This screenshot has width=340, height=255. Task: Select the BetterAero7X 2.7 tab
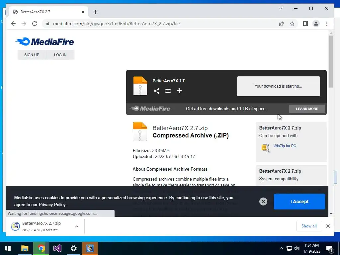point(48,12)
